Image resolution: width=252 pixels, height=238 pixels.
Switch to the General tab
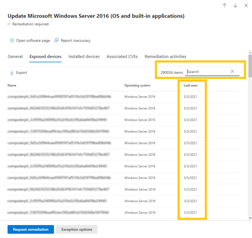pos(15,56)
